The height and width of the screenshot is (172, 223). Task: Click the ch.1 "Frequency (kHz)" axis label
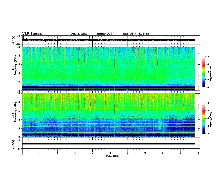[15, 65]
